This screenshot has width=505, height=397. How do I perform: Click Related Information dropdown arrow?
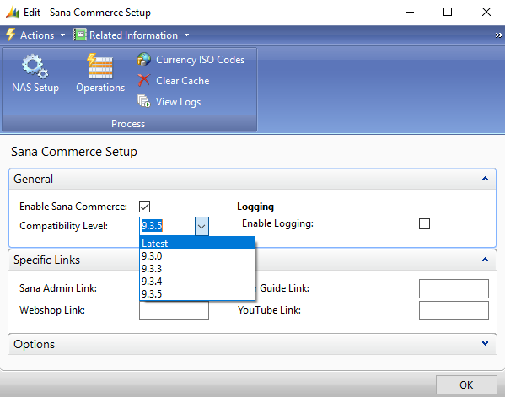(x=187, y=35)
